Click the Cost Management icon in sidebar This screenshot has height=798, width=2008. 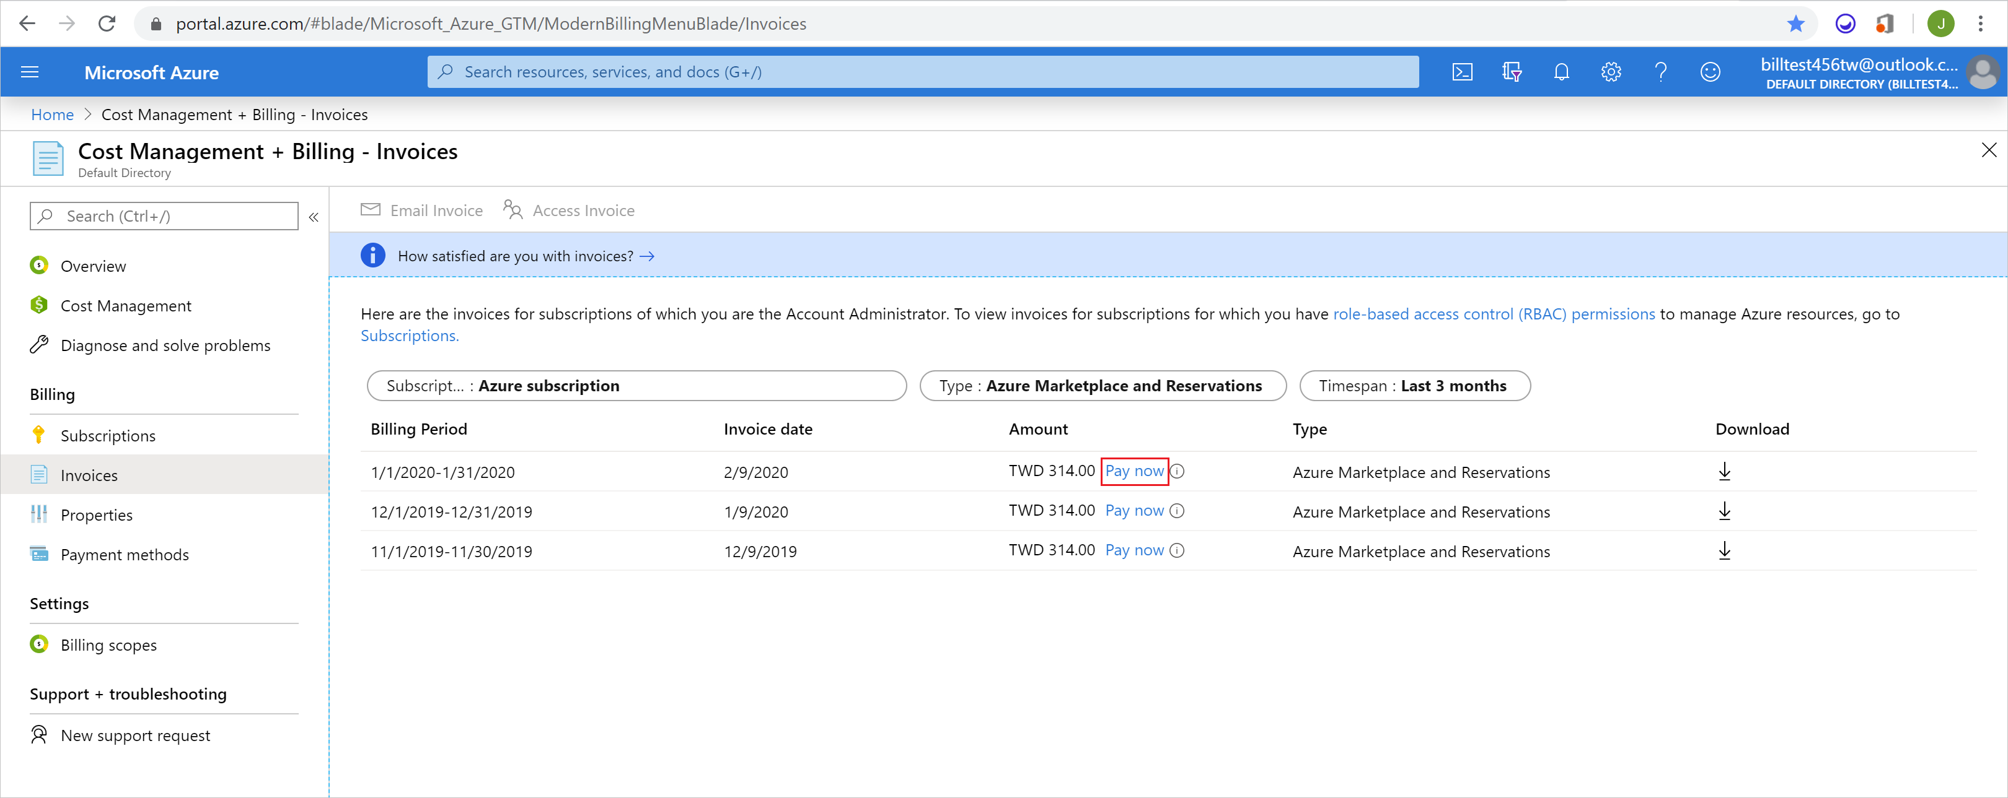[x=40, y=306]
